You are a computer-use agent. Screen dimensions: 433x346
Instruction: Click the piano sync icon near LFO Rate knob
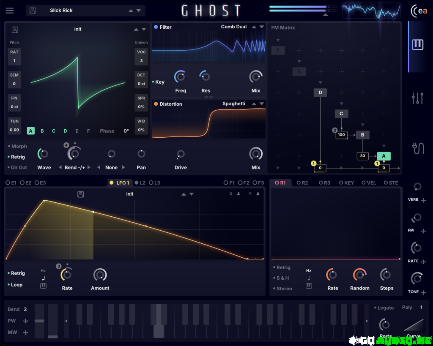tap(43, 286)
